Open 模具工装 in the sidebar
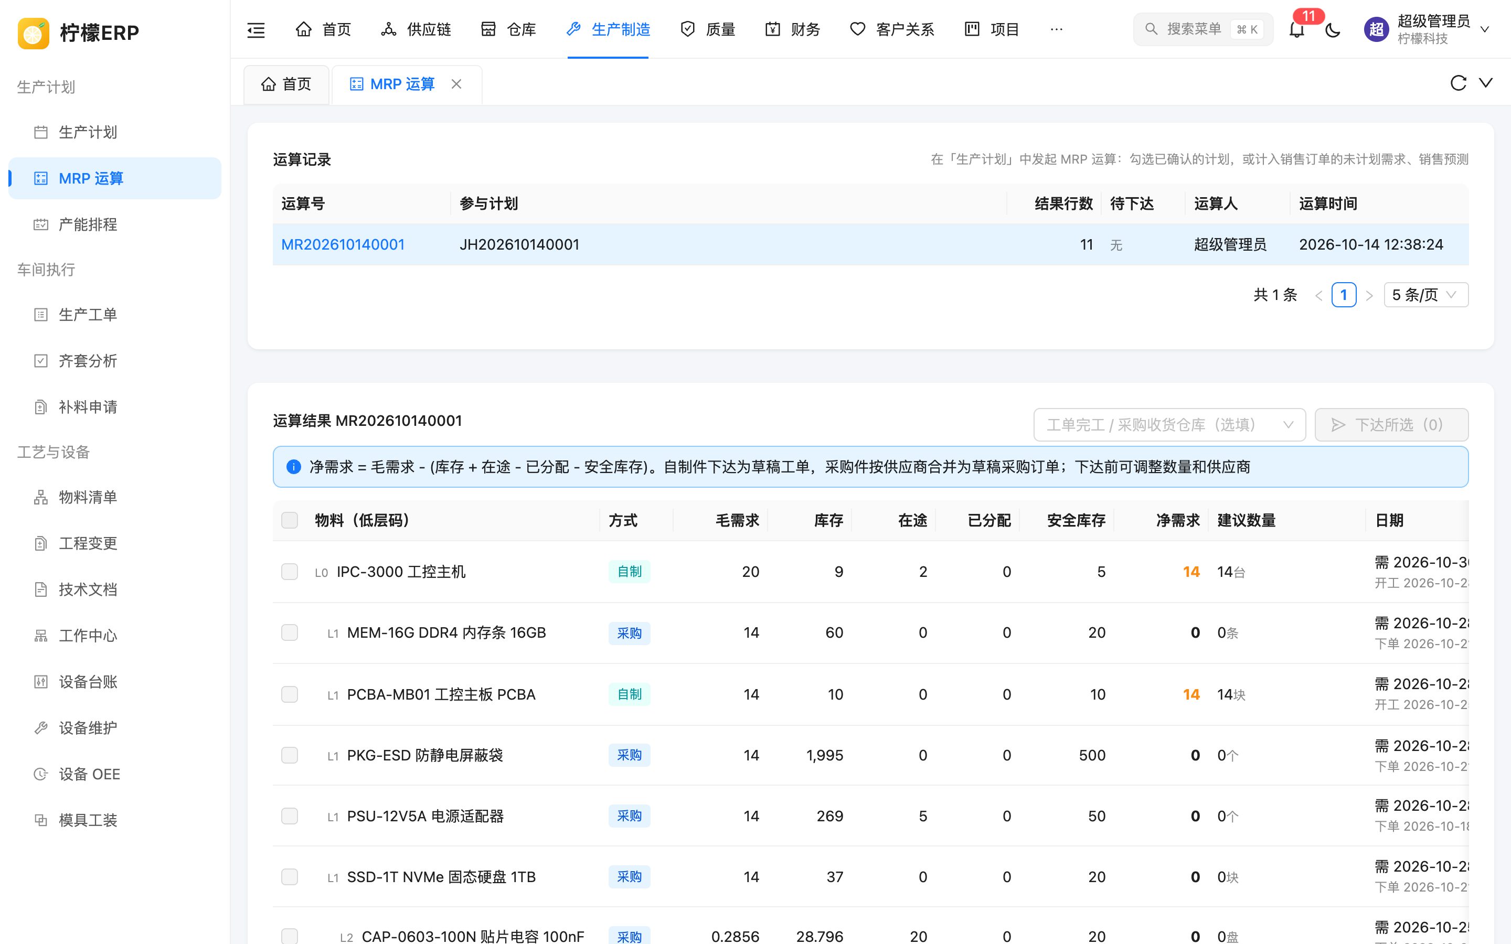1511x944 pixels. coord(115,820)
